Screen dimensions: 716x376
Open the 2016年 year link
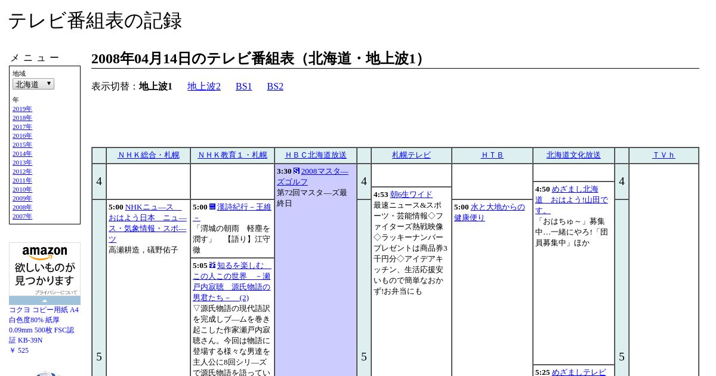click(x=22, y=136)
